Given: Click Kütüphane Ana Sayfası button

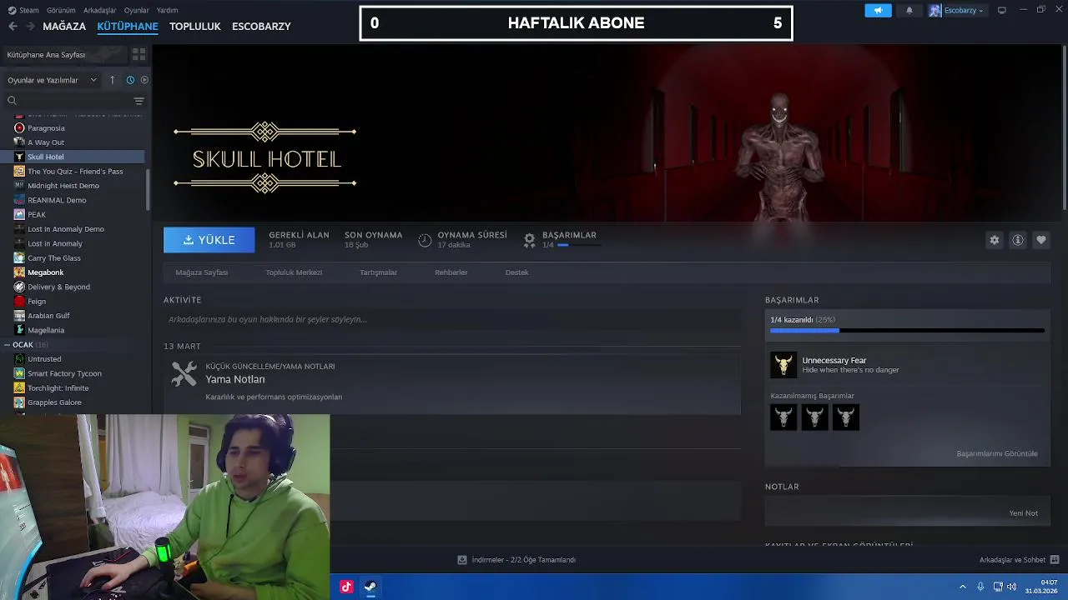Looking at the screenshot, I should tap(65, 54).
